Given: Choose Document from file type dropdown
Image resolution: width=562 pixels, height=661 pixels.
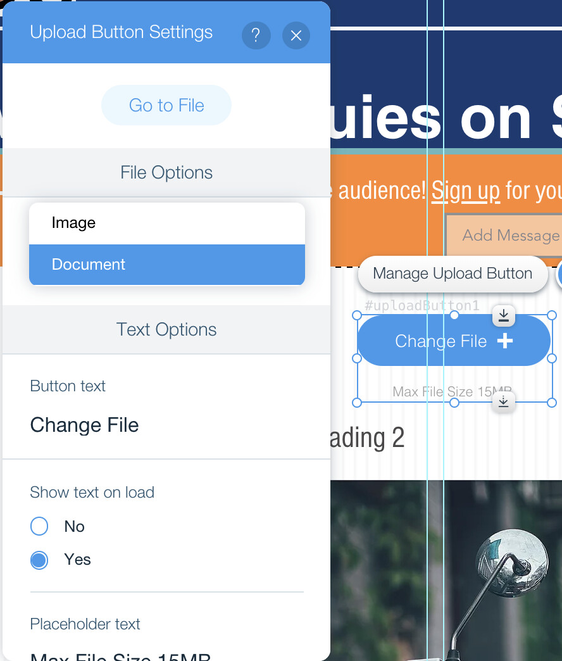Looking at the screenshot, I should pyautogui.click(x=167, y=265).
